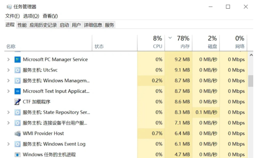This screenshot has width=256, height=158.
Task: Click the 0.2% CPU value
Action: click(x=157, y=81)
